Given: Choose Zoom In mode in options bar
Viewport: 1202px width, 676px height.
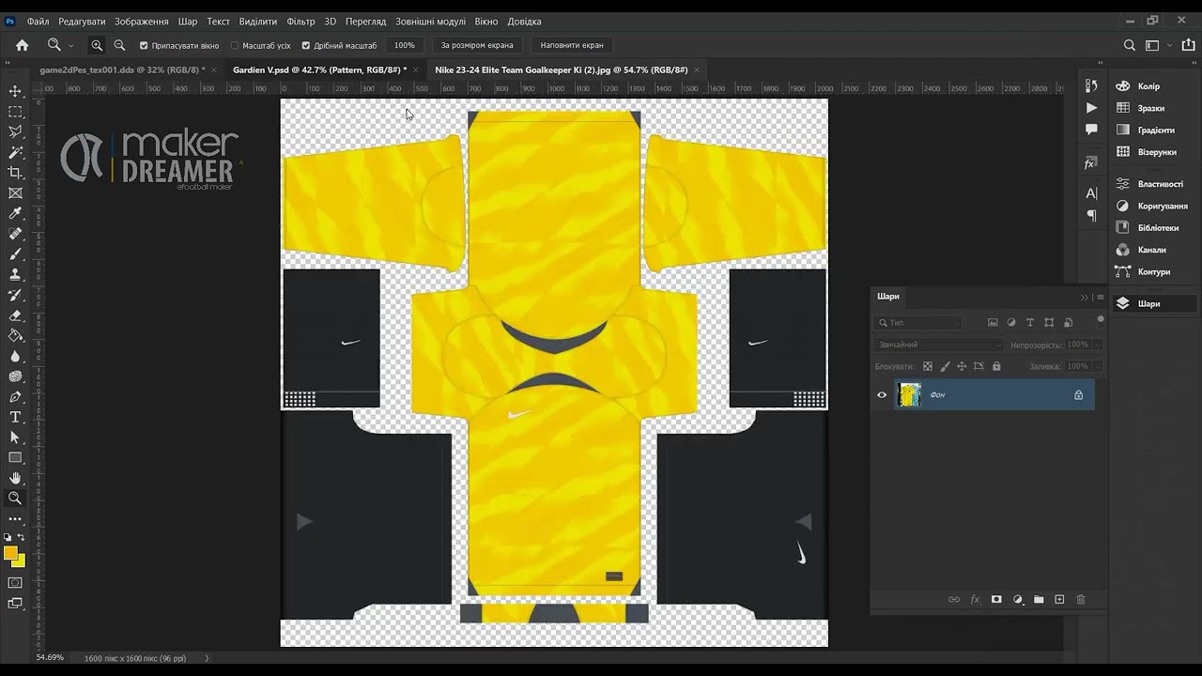Looking at the screenshot, I should pos(97,45).
